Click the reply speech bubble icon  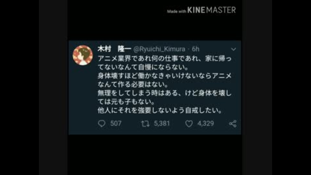click(x=101, y=123)
